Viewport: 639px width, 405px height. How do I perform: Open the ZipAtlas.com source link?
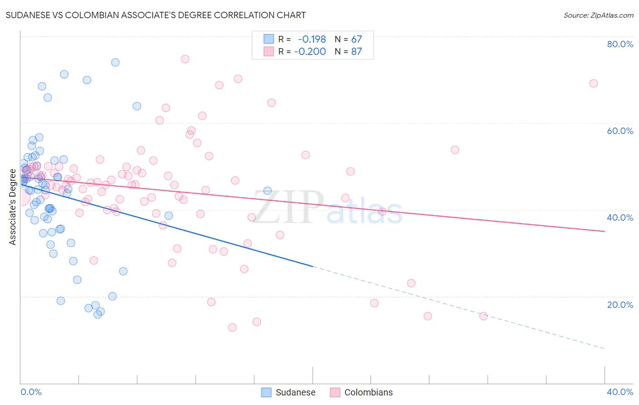pyautogui.click(x=599, y=15)
